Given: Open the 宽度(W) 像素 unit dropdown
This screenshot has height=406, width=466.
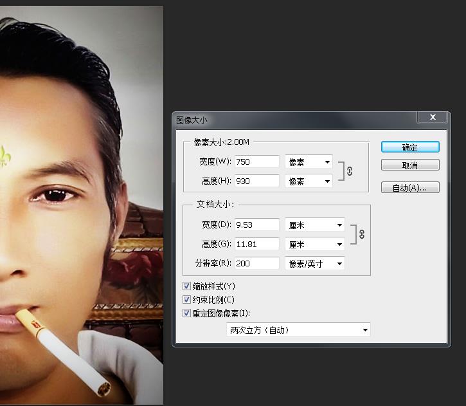Looking at the screenshot, I should 309,161.
